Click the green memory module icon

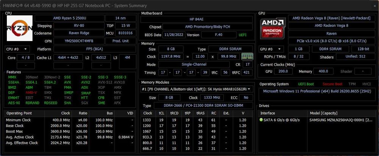coord(247,57)
